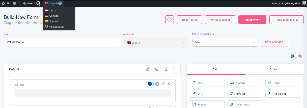The width and height of the screenshot is (307, 108).
Task: Remove the Text Field element with X
Action: [x=169, y=84]
